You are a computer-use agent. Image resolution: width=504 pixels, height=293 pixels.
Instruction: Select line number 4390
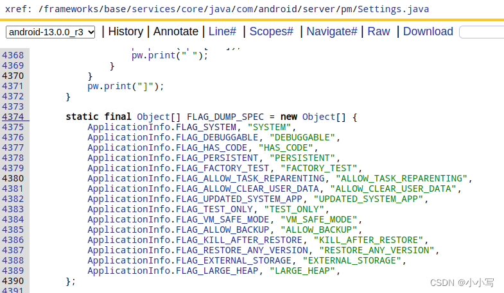13,281
